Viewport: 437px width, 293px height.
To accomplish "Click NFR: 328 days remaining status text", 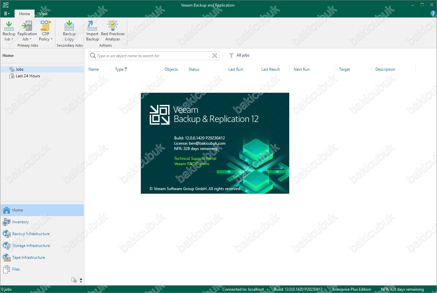I will coord(402,289).
